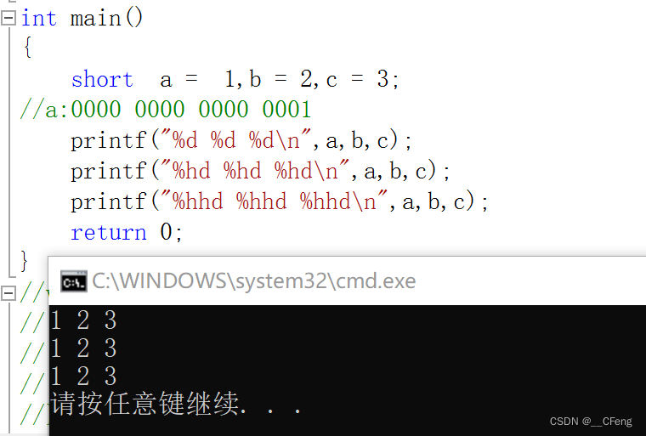The width and height of the screenshot is (646, 436).
Task: Click the closing brace of main
Action: (x=25, y=260)
